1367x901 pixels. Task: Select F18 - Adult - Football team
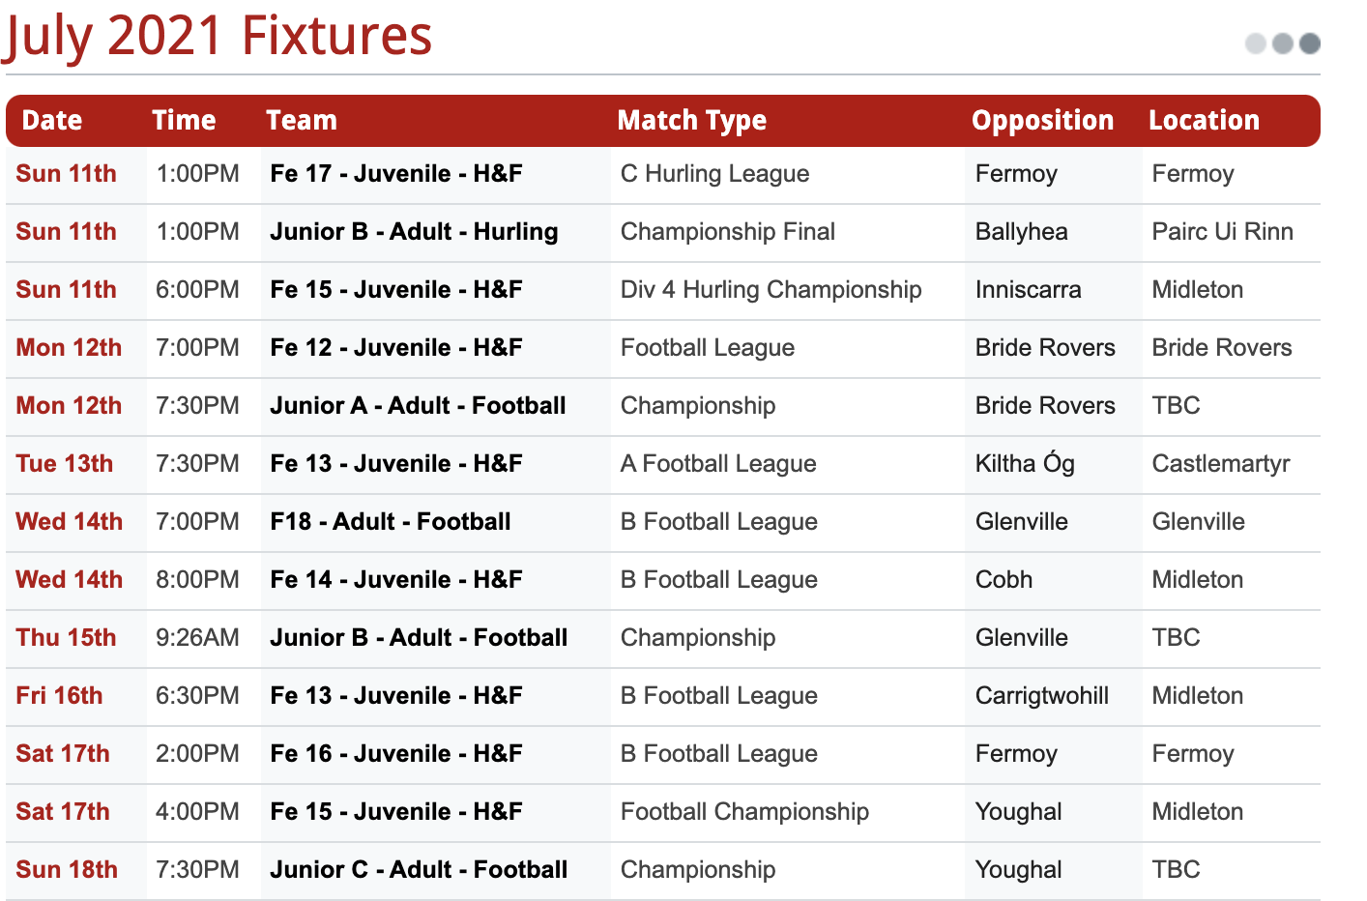tap(390, 522)
